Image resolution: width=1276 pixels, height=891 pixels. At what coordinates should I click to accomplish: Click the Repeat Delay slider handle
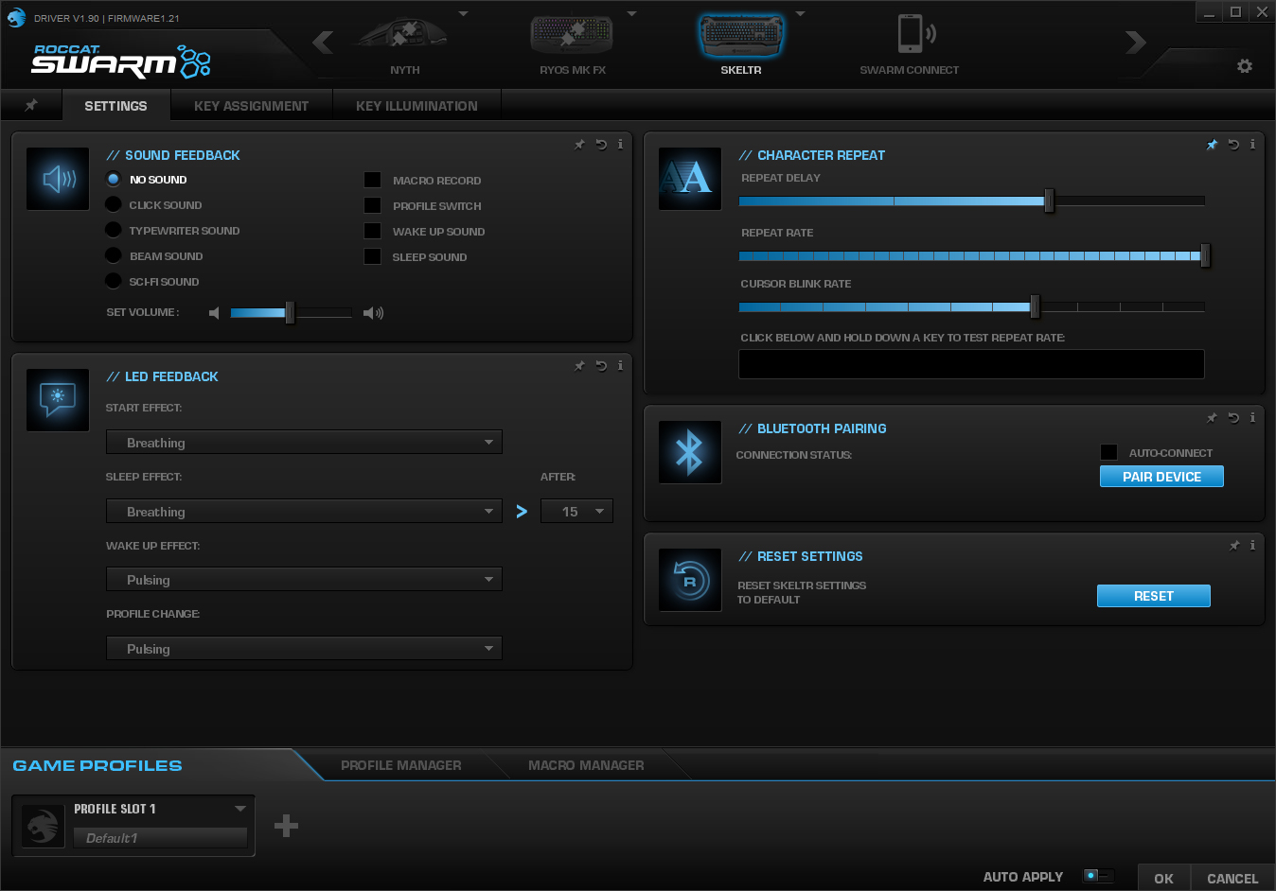[x=1049, y=201]
